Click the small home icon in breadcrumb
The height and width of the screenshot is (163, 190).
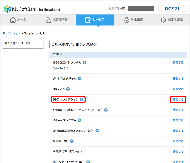(x=4, y=33)
